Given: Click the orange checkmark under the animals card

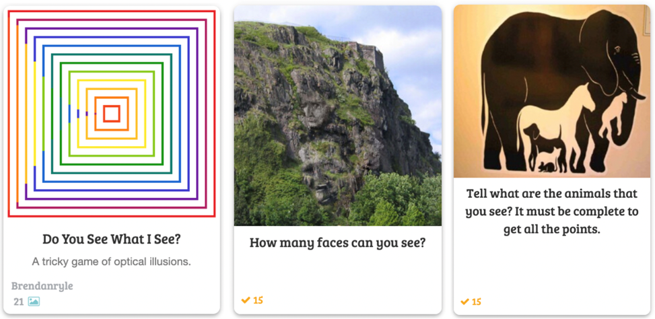Looking at the screenshot, I should coord(464,302).
